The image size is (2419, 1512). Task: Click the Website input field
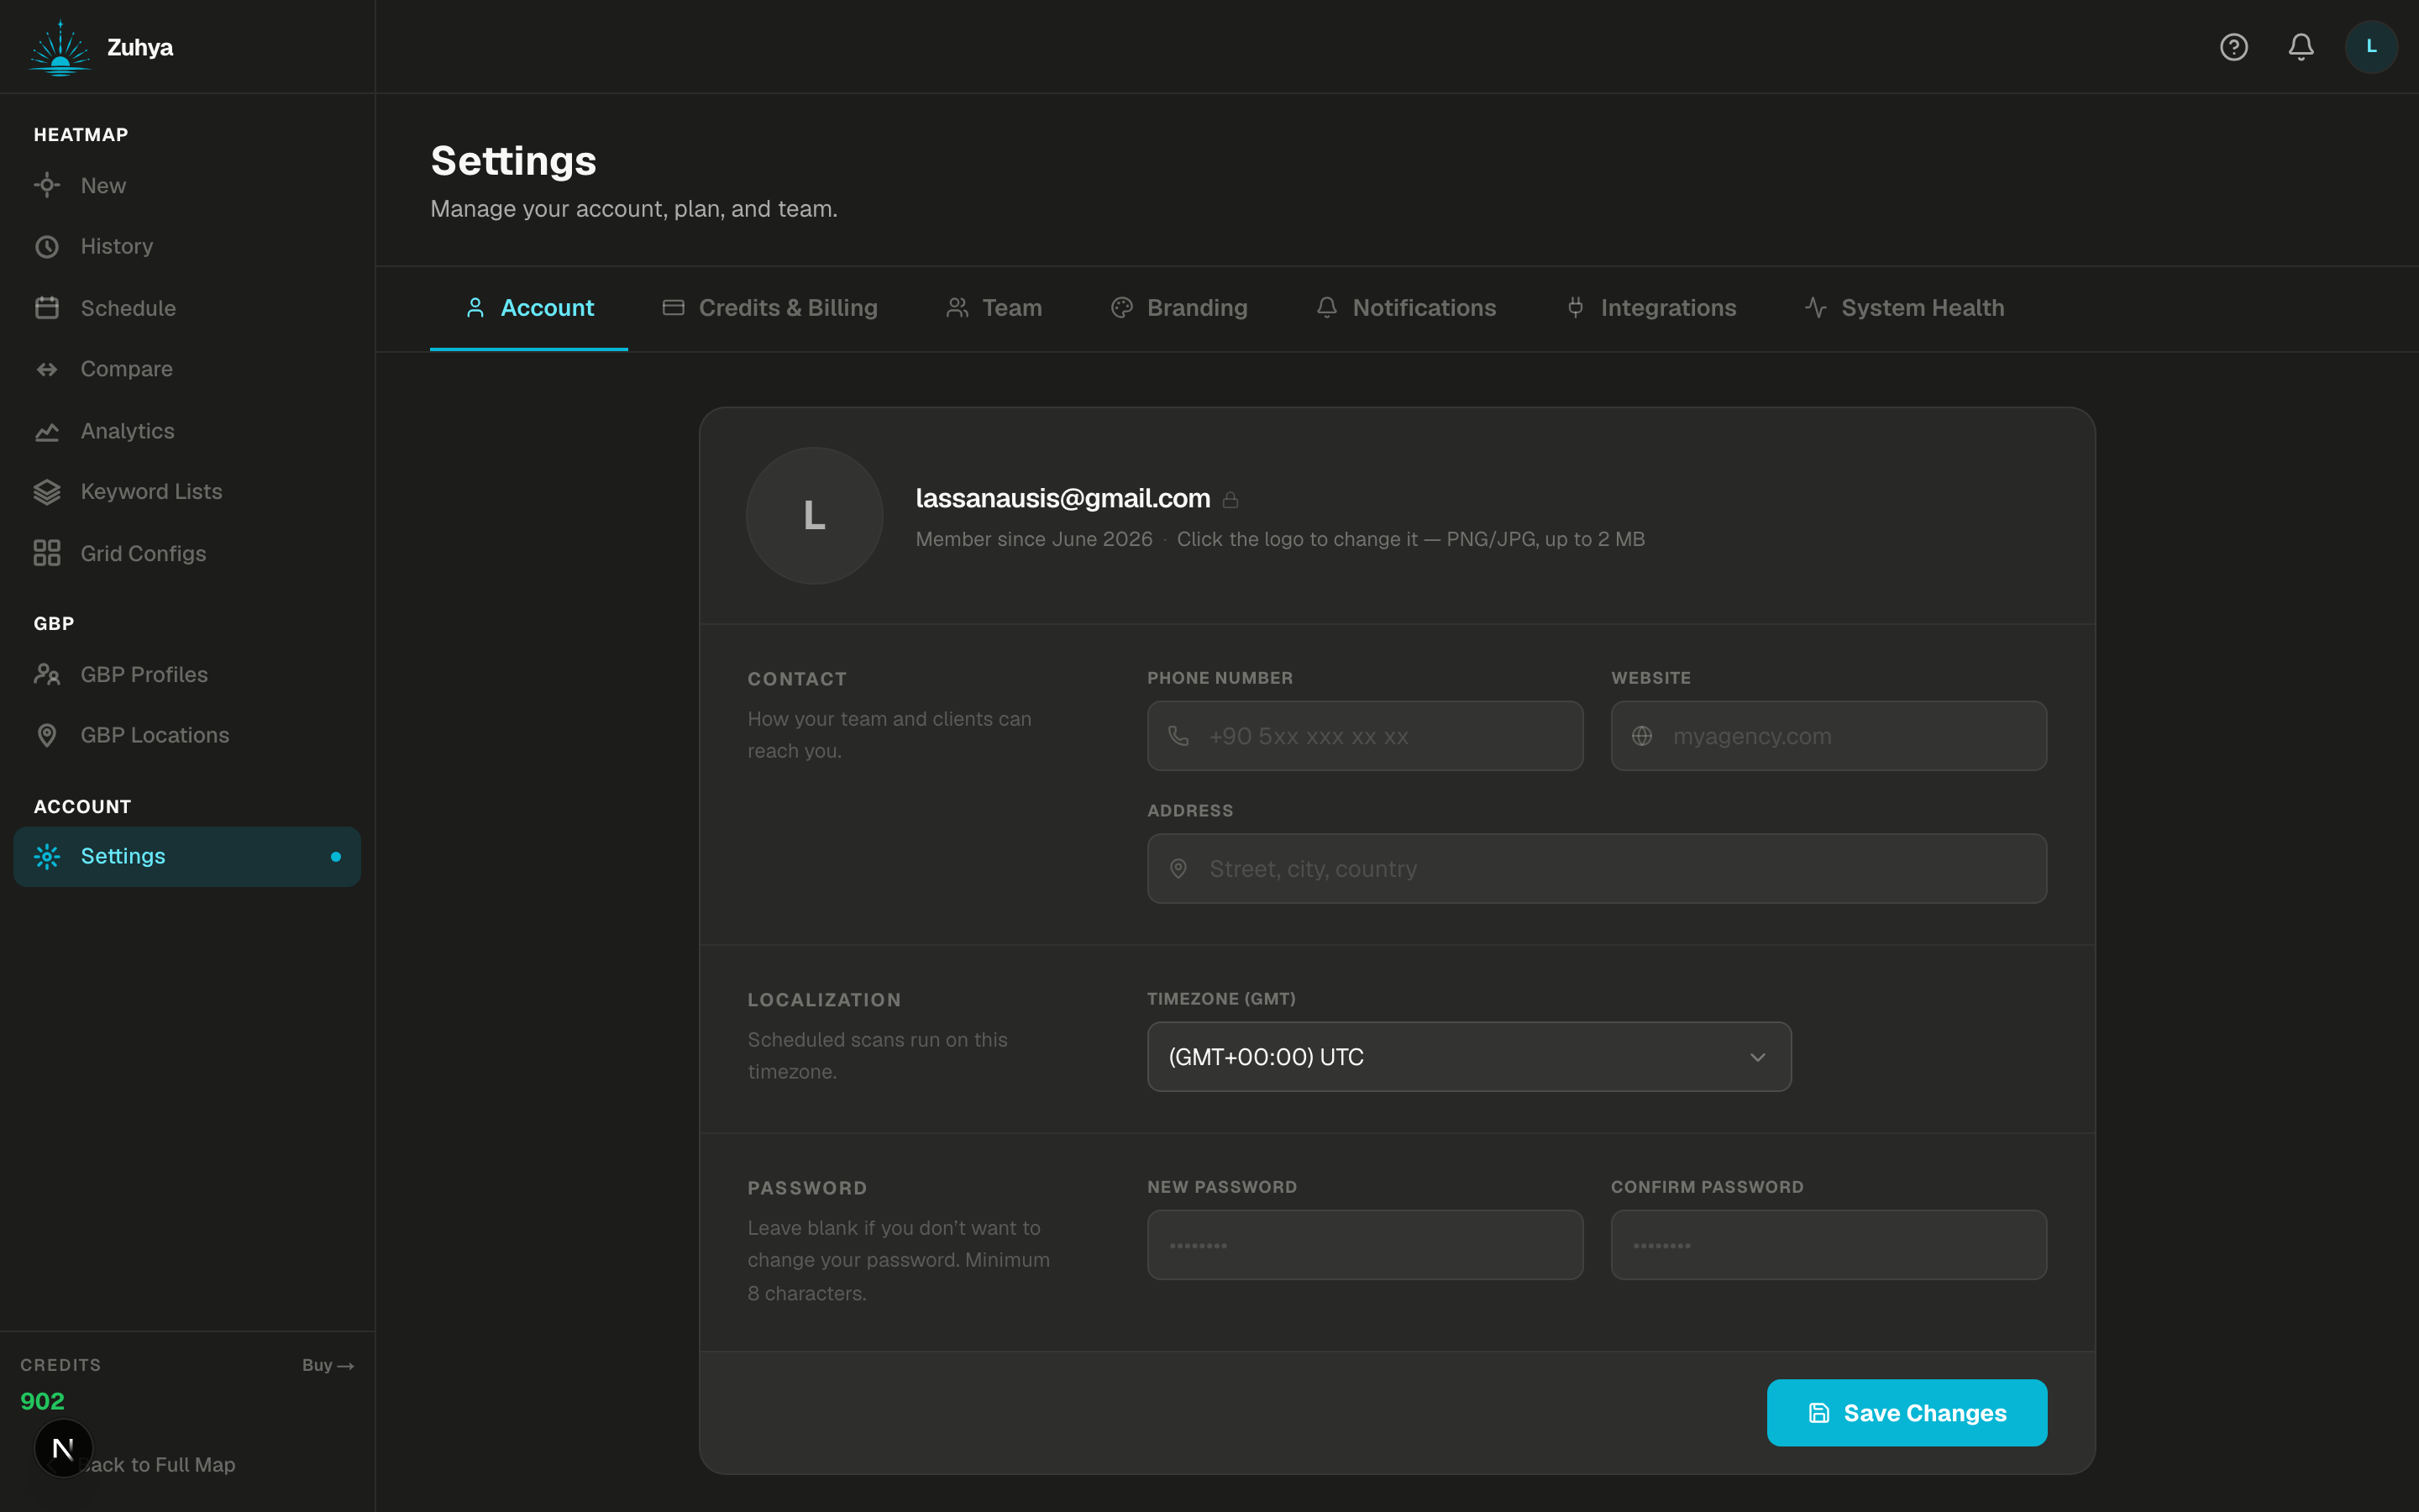pyautogui.click(x=1829, y=736)
